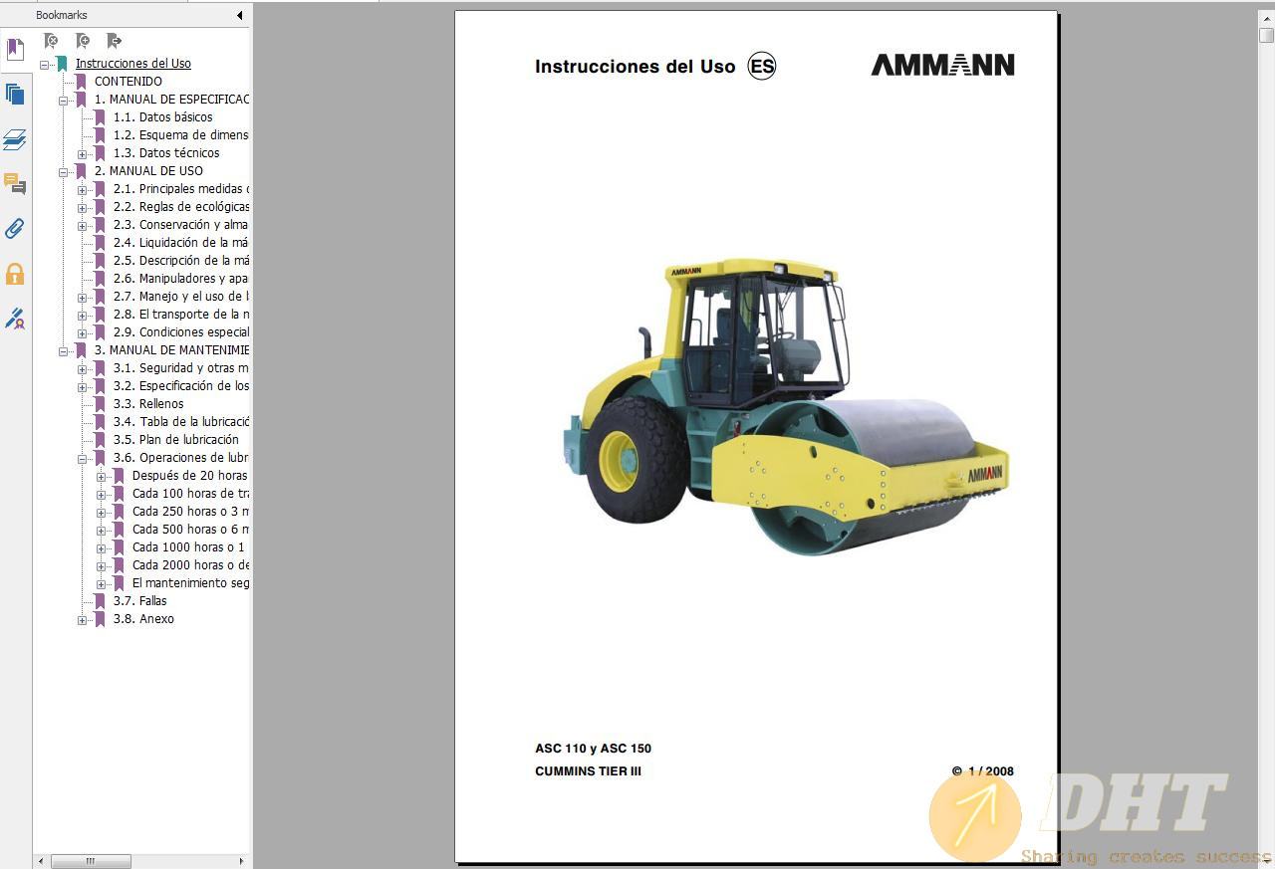
Task: Click bookmarks scrollbar left arrow
Action: pos(40,861)
